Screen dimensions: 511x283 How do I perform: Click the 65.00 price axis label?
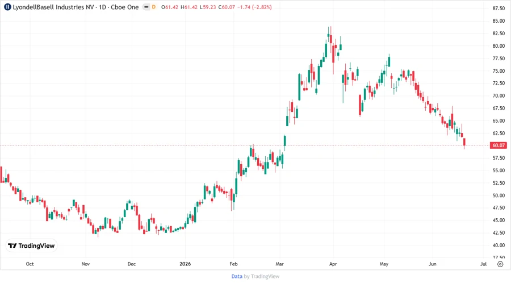point(499,120)
